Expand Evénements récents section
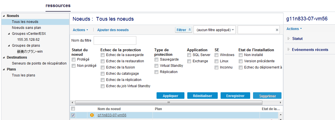Viewport: 335px width, 120px height. pos(288,50)
